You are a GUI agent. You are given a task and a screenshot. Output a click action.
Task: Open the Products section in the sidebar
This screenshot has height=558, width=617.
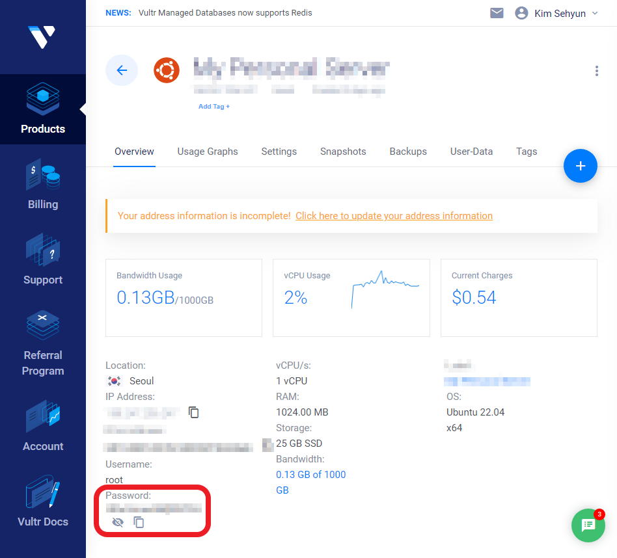43,109
